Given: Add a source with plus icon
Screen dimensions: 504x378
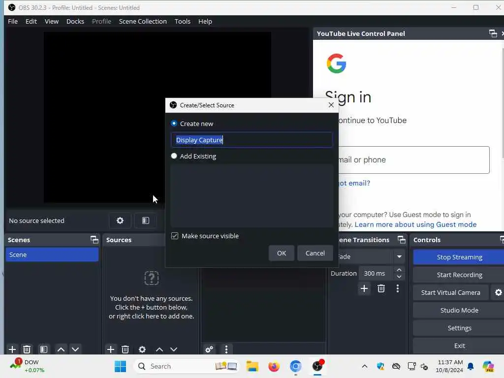Looking at the screenshot, I should coord(111,349).
